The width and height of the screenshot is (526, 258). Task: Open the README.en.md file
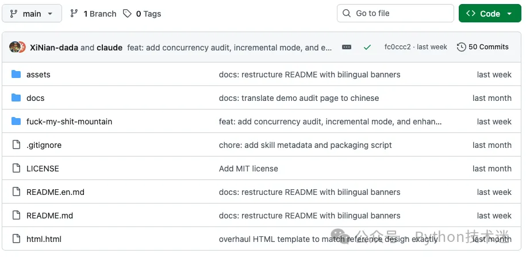(x=55, y=192)
